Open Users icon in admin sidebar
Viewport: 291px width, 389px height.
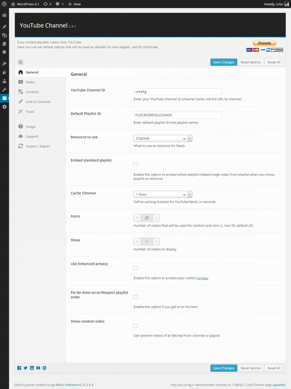(x=5, y=81)
